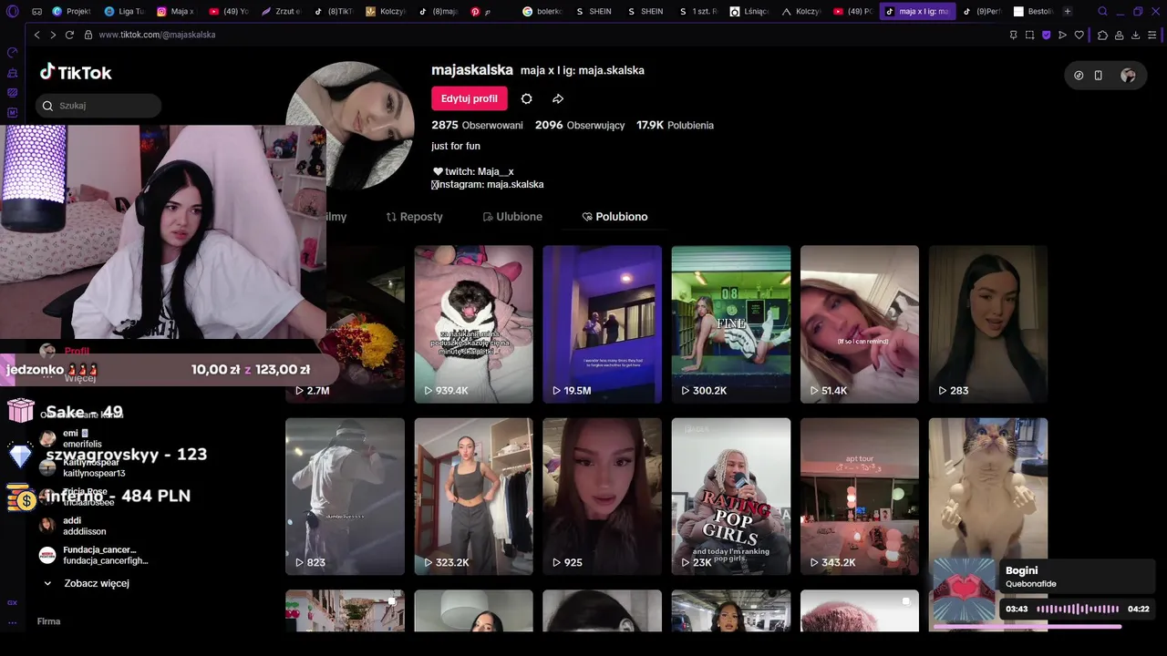Open the 2096 Obserwujący list
1167x656 pixels.
(x=580, y=125)
